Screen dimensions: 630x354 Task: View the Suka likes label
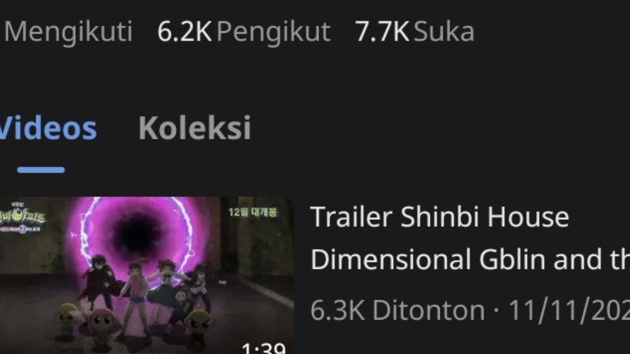[x=444, y=31]
